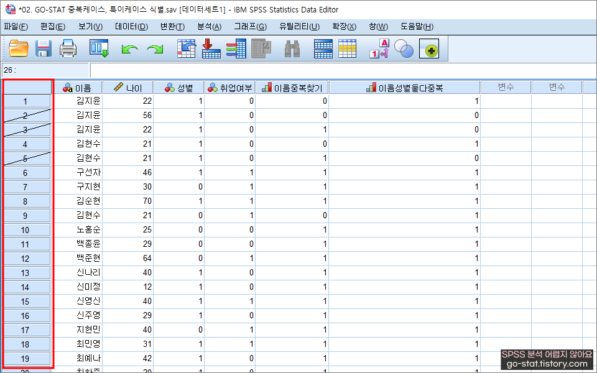Viewport: 597px width, 373px height.
Task: Click the binoculars Find icon
Action: tap(292, 48)
